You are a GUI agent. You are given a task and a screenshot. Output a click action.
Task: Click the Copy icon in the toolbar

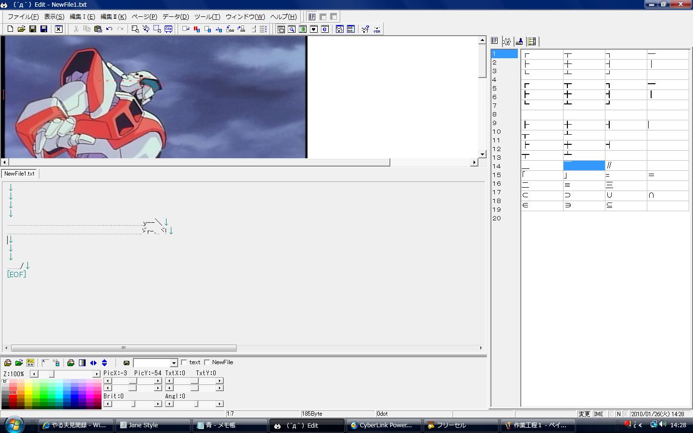pyautogui.click(x=87, y=29)
